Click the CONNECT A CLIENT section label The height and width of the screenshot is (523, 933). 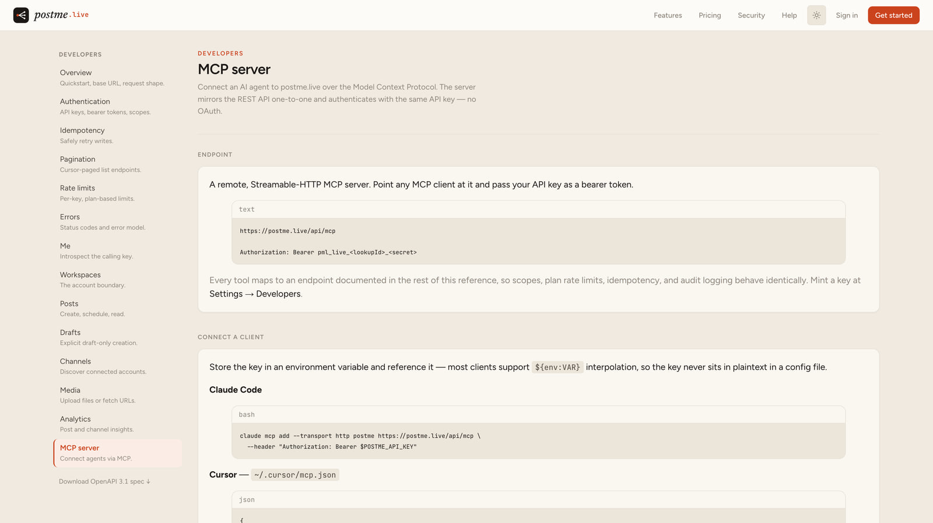point(231,337)
